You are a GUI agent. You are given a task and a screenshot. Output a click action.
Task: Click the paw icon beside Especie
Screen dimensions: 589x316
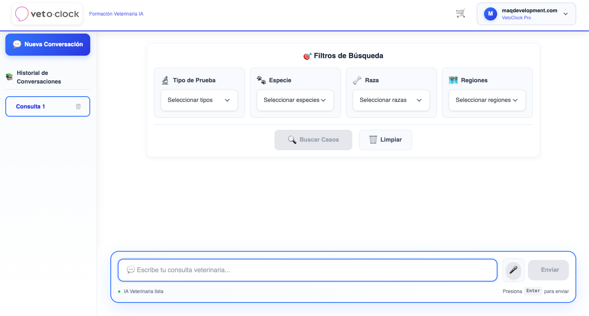pyautogui.click(x=261, y=80)
